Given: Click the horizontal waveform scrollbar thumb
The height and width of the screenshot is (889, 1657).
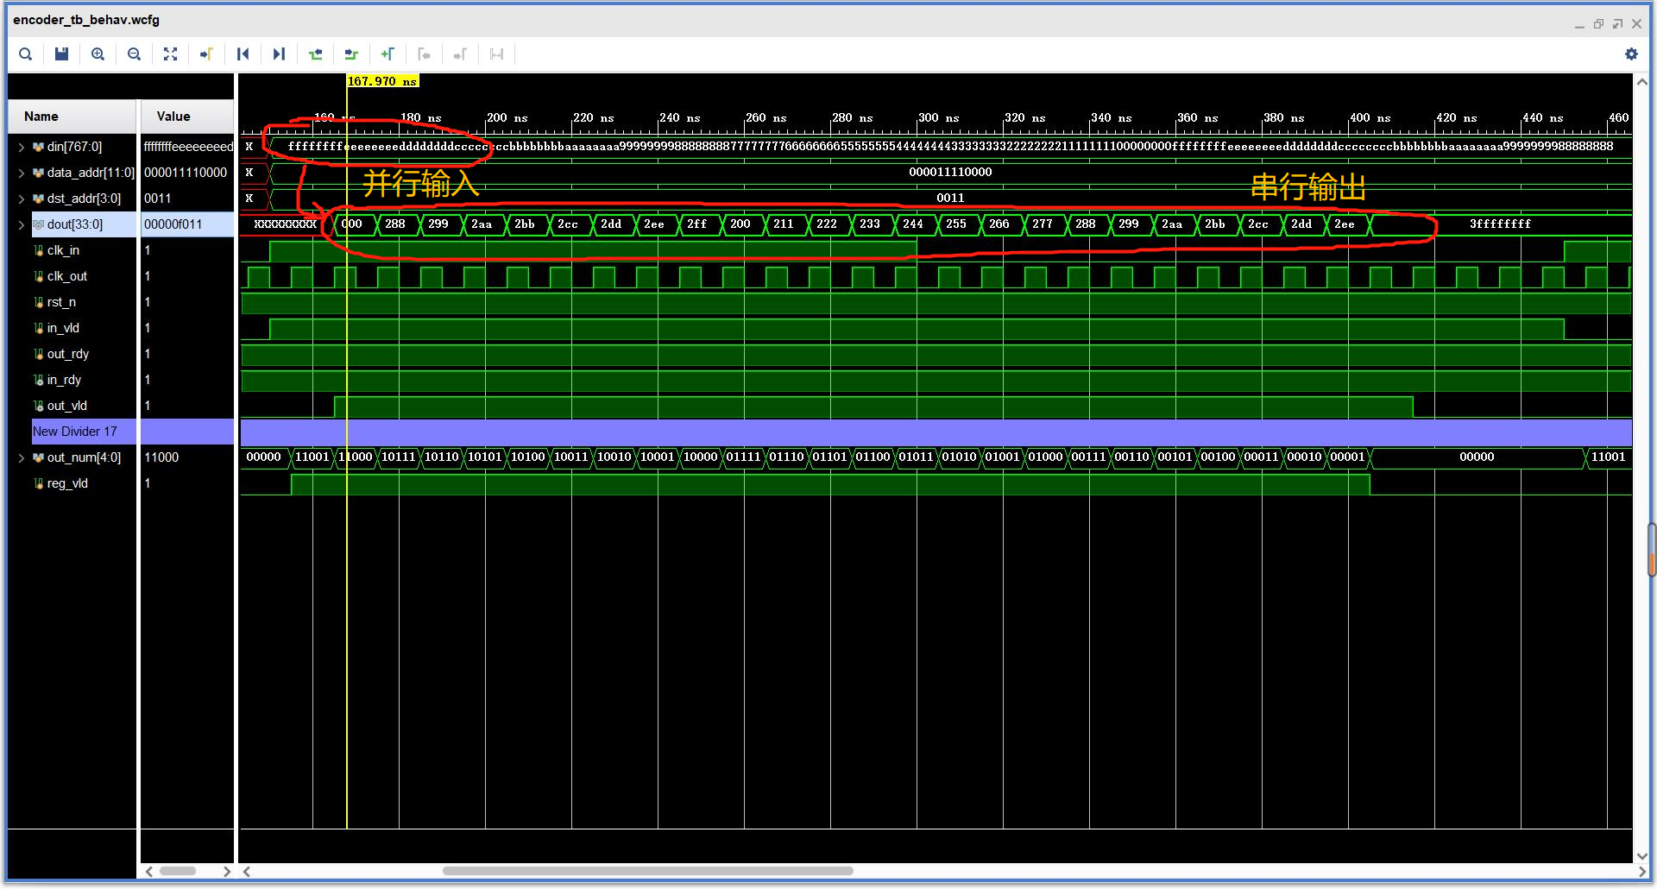Looking at the screenshot, I should pos(647,871).
